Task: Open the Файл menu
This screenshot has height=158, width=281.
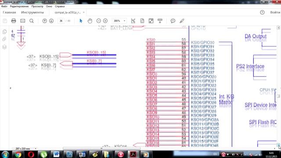Action: [x=4, y=7]
